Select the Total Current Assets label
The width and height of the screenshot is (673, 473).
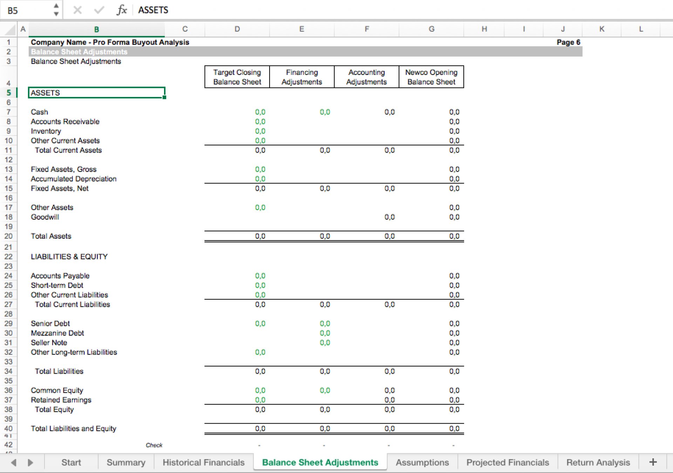click(x=68, y=150)
